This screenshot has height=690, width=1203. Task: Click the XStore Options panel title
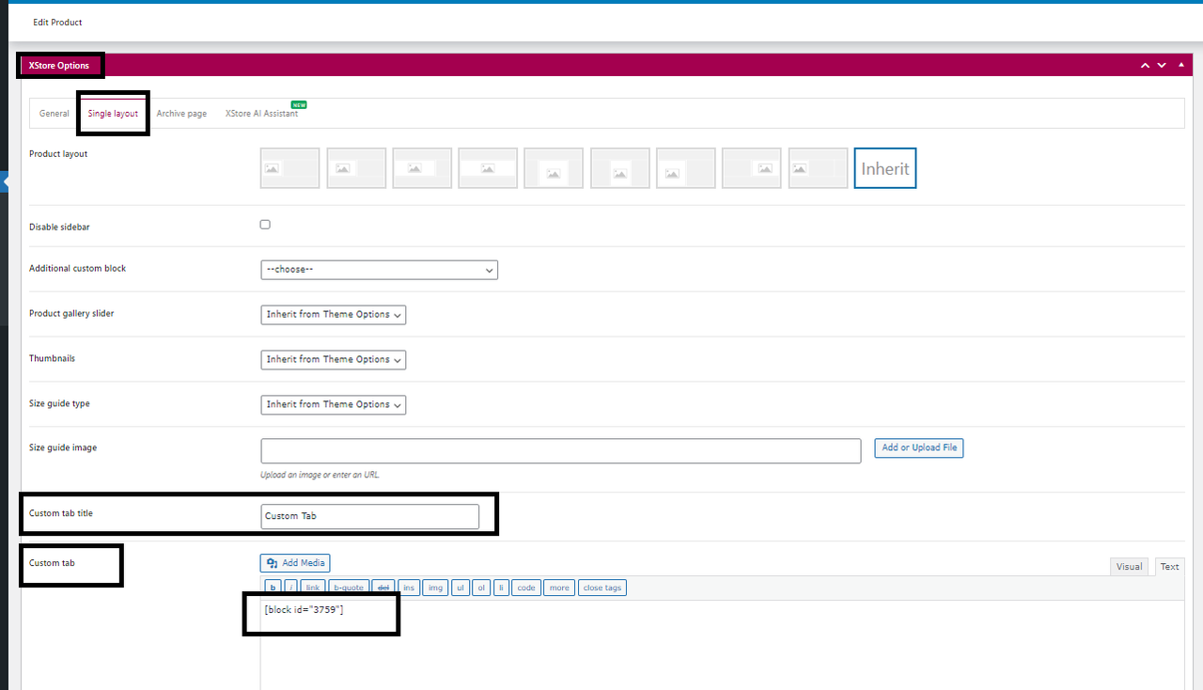59,66
